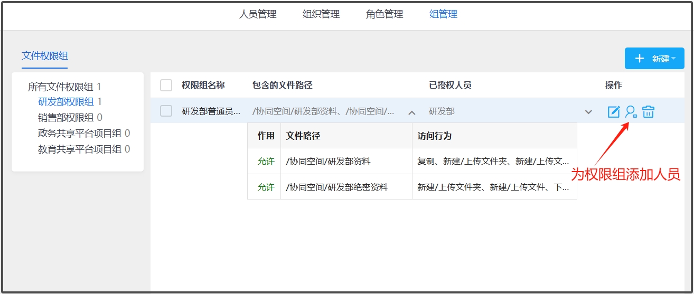Expand the authorized personnel chevron
Screen dimensions: 694x294
(588, 112)
